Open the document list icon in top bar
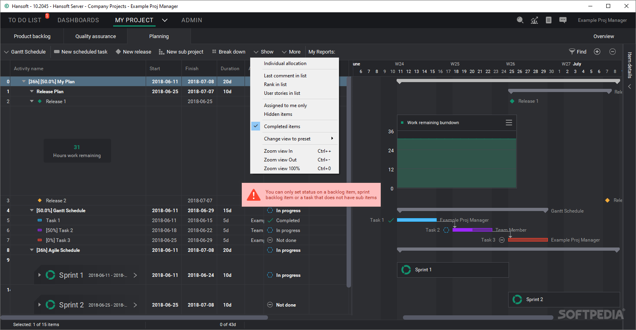The image size is (636, 330). click(549, 20)
